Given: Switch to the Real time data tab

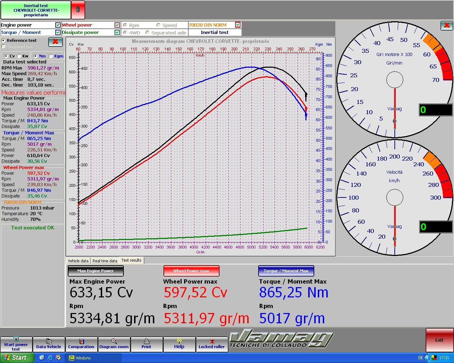Looking at the screenshot, I should (105, 261).
